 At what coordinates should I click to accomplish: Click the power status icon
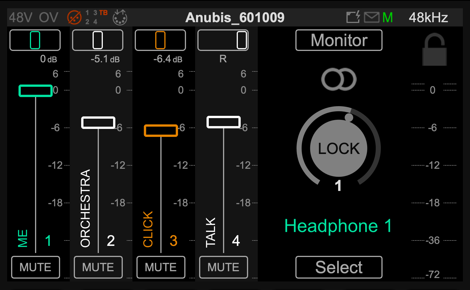(x=353, y=17)
